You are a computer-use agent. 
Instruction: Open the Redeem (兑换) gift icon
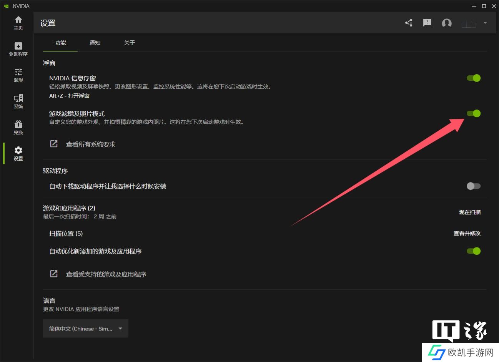(18, 127)
